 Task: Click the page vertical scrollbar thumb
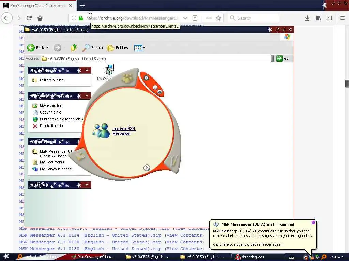(347, 84)
